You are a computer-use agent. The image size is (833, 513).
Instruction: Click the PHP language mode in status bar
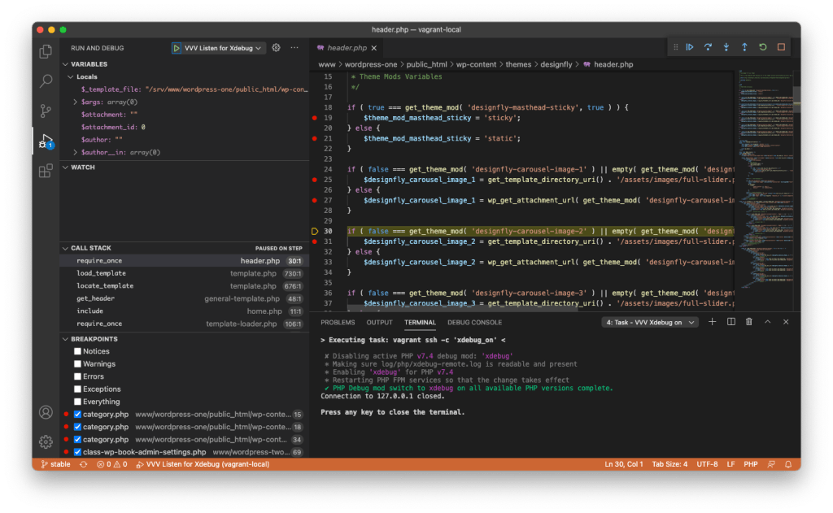[751, 464]
